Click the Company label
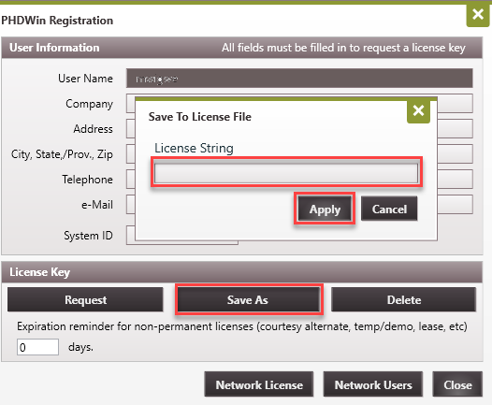 click(x=89, y=104)
